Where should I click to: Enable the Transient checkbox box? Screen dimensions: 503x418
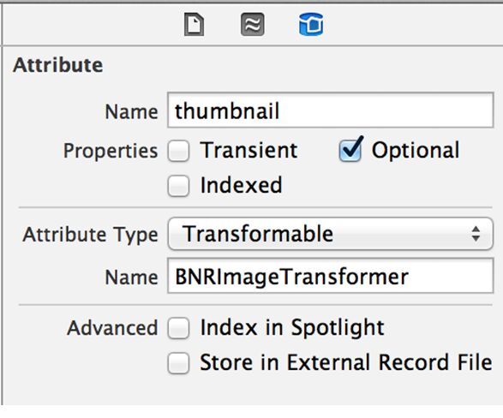(x=178, y=151)
